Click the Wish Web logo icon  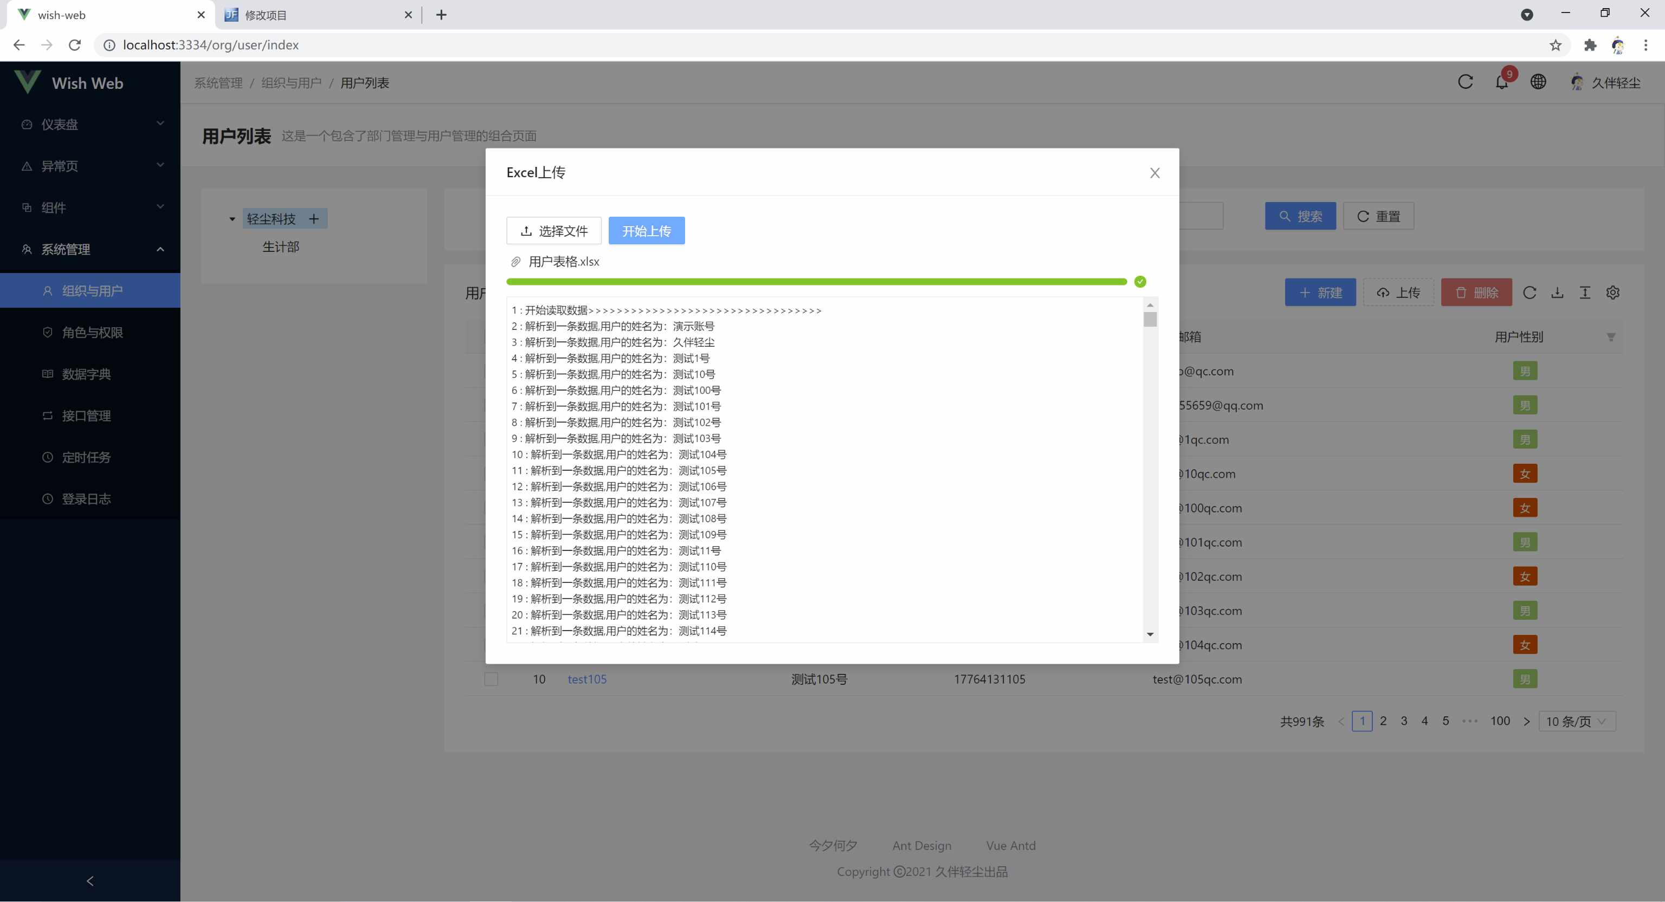click(x=27, y=82)
